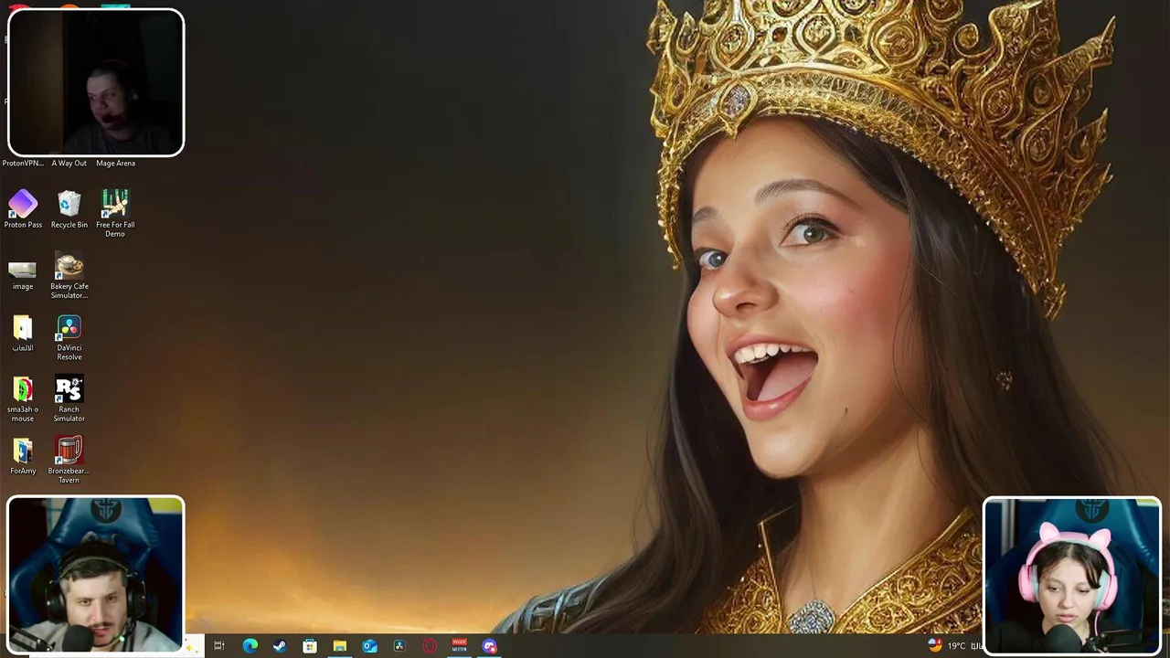Image resolution: width=1170 pixels, height=658 pixels.
Task: Open Outlook from the taskbar
Action: coord(369,646)
